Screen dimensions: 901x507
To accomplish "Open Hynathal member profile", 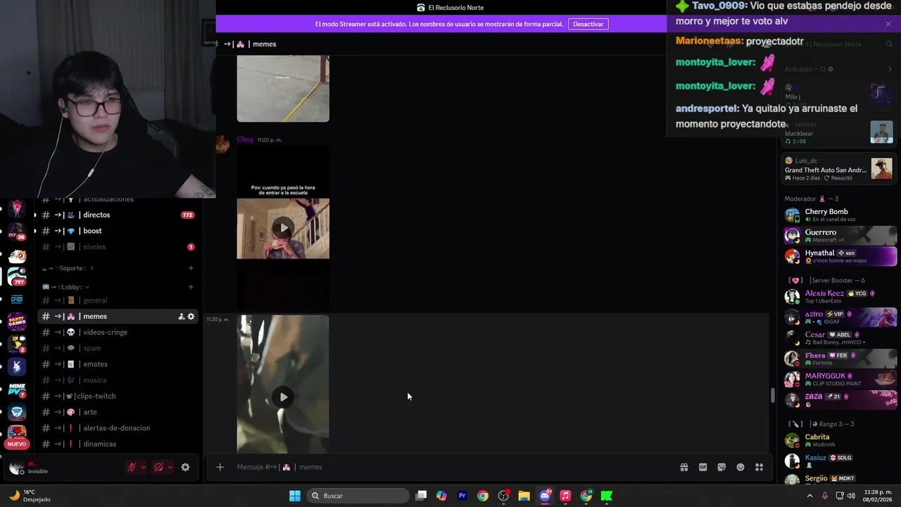I will pyautogui.click(x=840, y=256).
